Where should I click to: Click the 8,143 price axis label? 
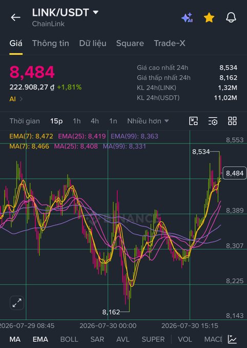point(235,316)
